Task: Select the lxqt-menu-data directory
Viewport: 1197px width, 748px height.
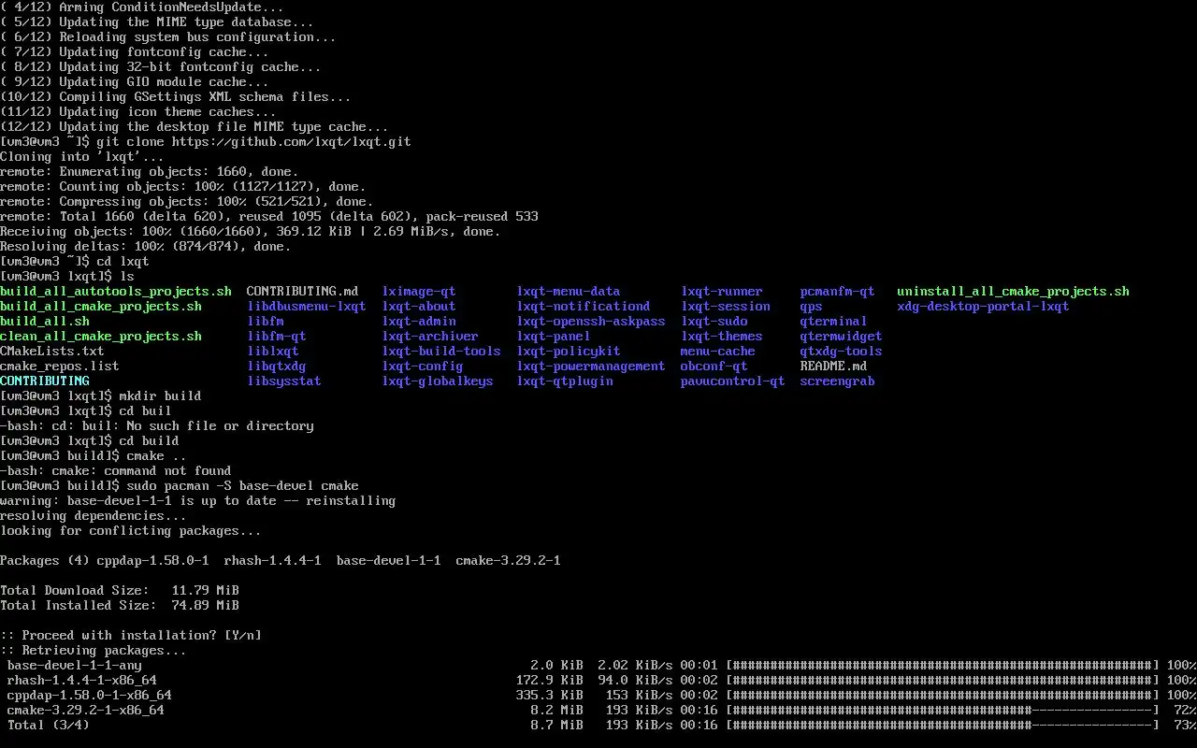Action: click(569, 292)
